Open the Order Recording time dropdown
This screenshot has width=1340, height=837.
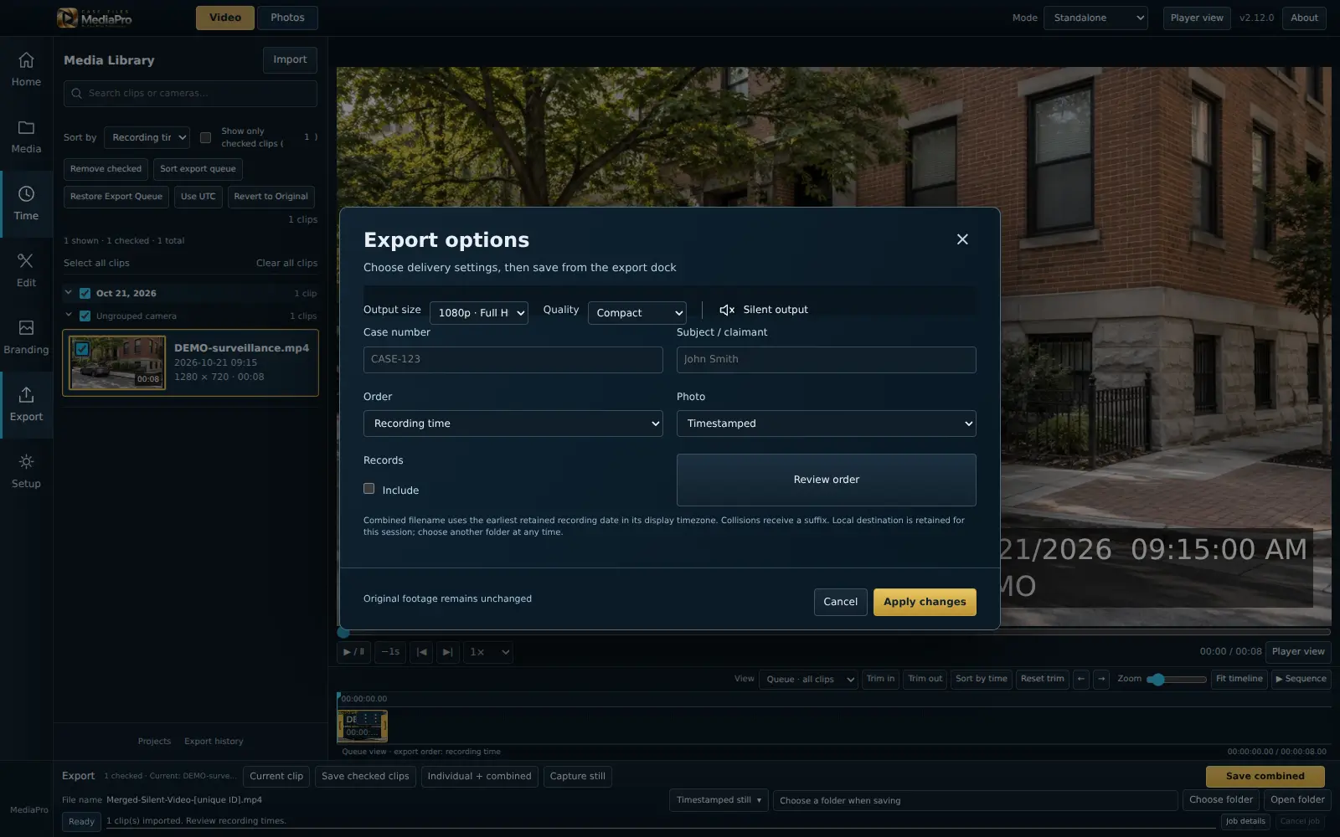(x=513, y=424)
